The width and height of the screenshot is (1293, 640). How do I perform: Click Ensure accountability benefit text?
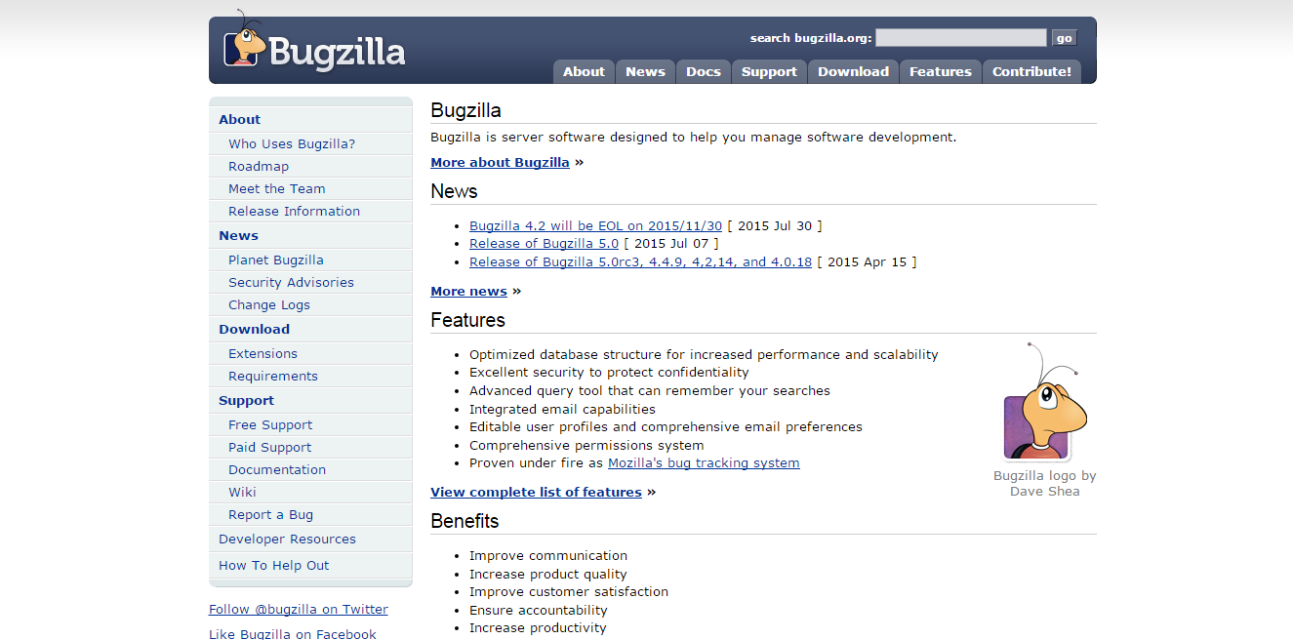point(539,610)
